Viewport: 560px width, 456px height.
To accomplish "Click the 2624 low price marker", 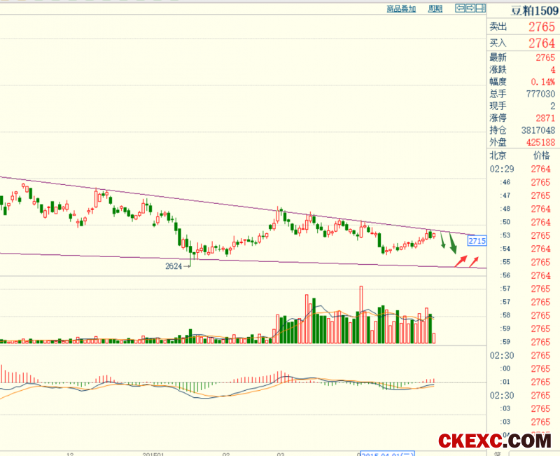I will pyautogui.click(x=174, y=266).
